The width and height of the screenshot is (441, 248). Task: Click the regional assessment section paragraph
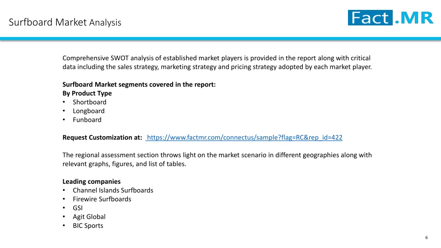tap(217, 159)
